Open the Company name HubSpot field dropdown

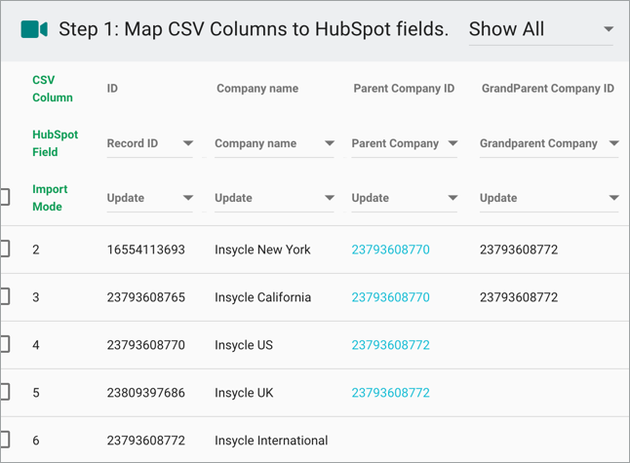[274, 143]
